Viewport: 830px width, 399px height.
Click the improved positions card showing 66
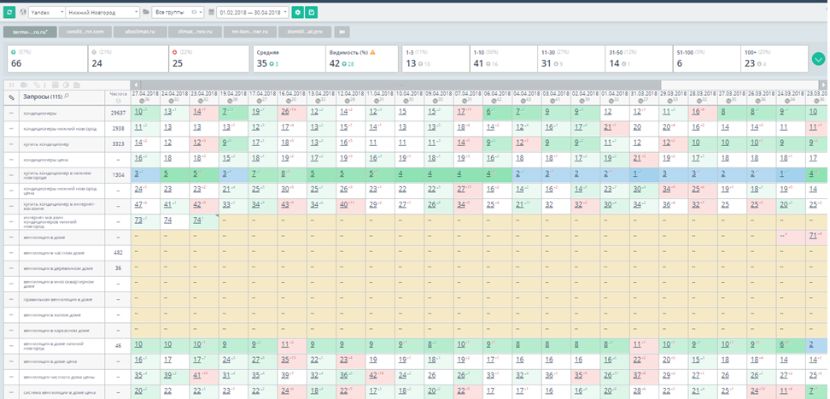(47, 58)
